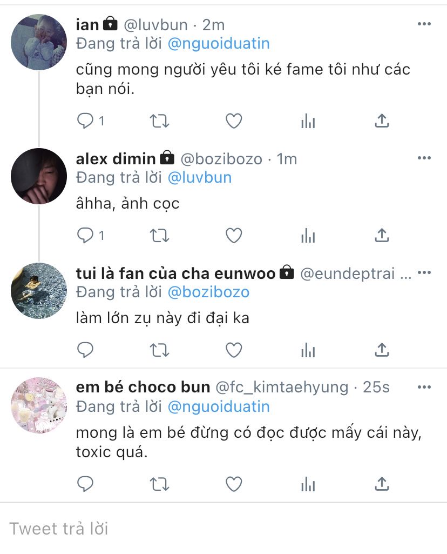Open more menu for em bé choco bun
The height and width of the screenshot is (554, 447).
(424, 387)
